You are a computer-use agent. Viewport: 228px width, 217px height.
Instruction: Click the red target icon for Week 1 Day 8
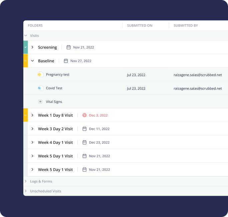(x=84, y=115)
